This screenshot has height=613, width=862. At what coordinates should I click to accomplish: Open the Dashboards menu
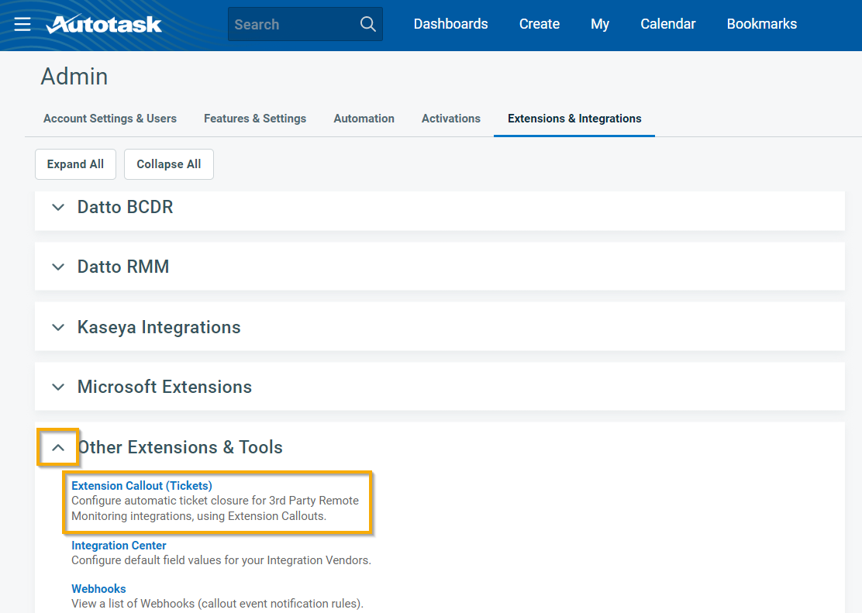click(450, 24)
